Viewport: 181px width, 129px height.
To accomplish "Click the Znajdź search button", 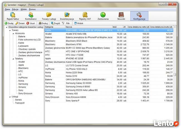I will [55, 23].
